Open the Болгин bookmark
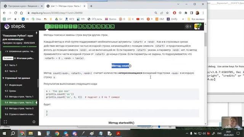The image size is (244, 137). (x=111, y=19)
